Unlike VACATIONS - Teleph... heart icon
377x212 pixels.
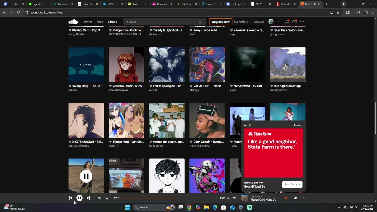(191, 86)
